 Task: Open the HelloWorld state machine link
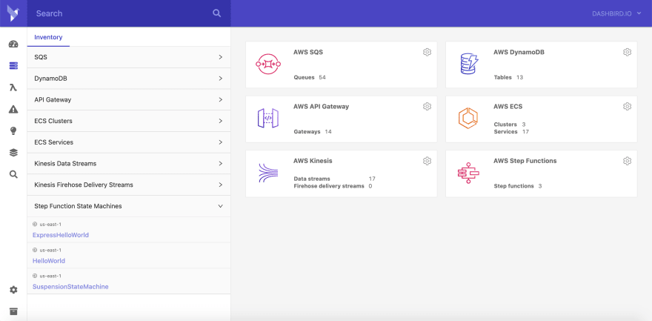tap(49, 261)
